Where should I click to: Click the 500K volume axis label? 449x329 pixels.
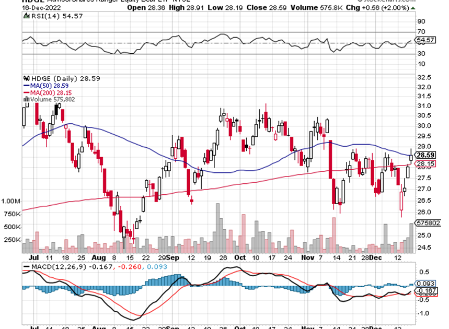tap(13, 227)
